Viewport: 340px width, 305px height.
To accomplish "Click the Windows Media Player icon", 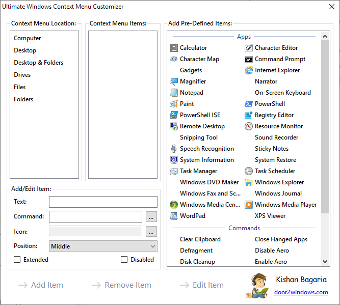I will [x=249, y=205].
